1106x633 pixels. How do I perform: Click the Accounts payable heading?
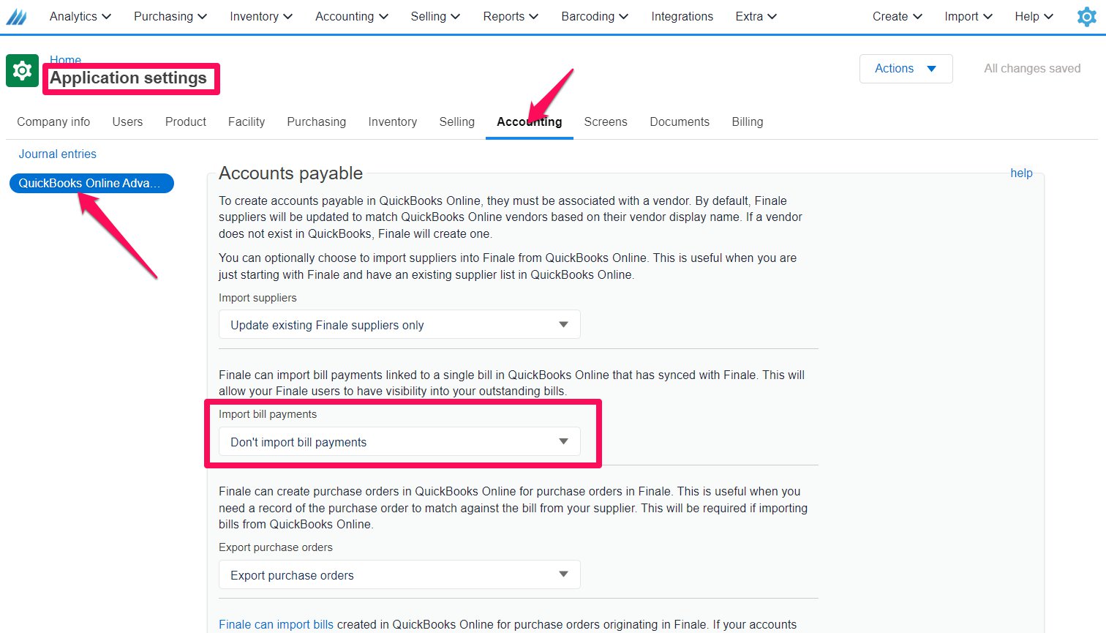tap(290, 173)
